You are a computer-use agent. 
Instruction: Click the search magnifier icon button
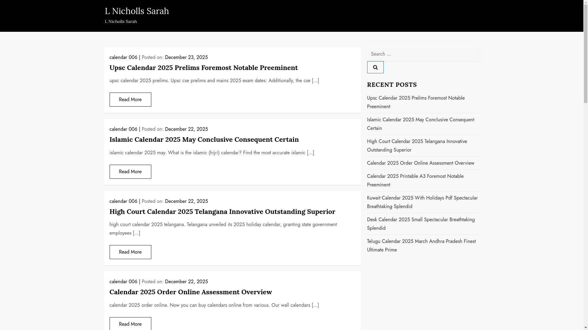click(x=375, y=67)
